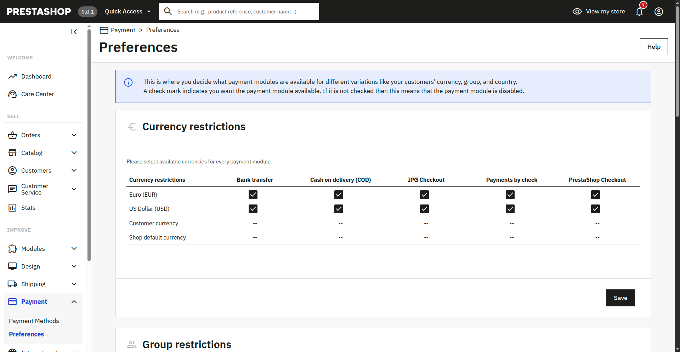Viewport: 680px width, 352px height.
Task: Uncheck US Dollar for PrestaShop Checkout
Action: pos(595,209)
